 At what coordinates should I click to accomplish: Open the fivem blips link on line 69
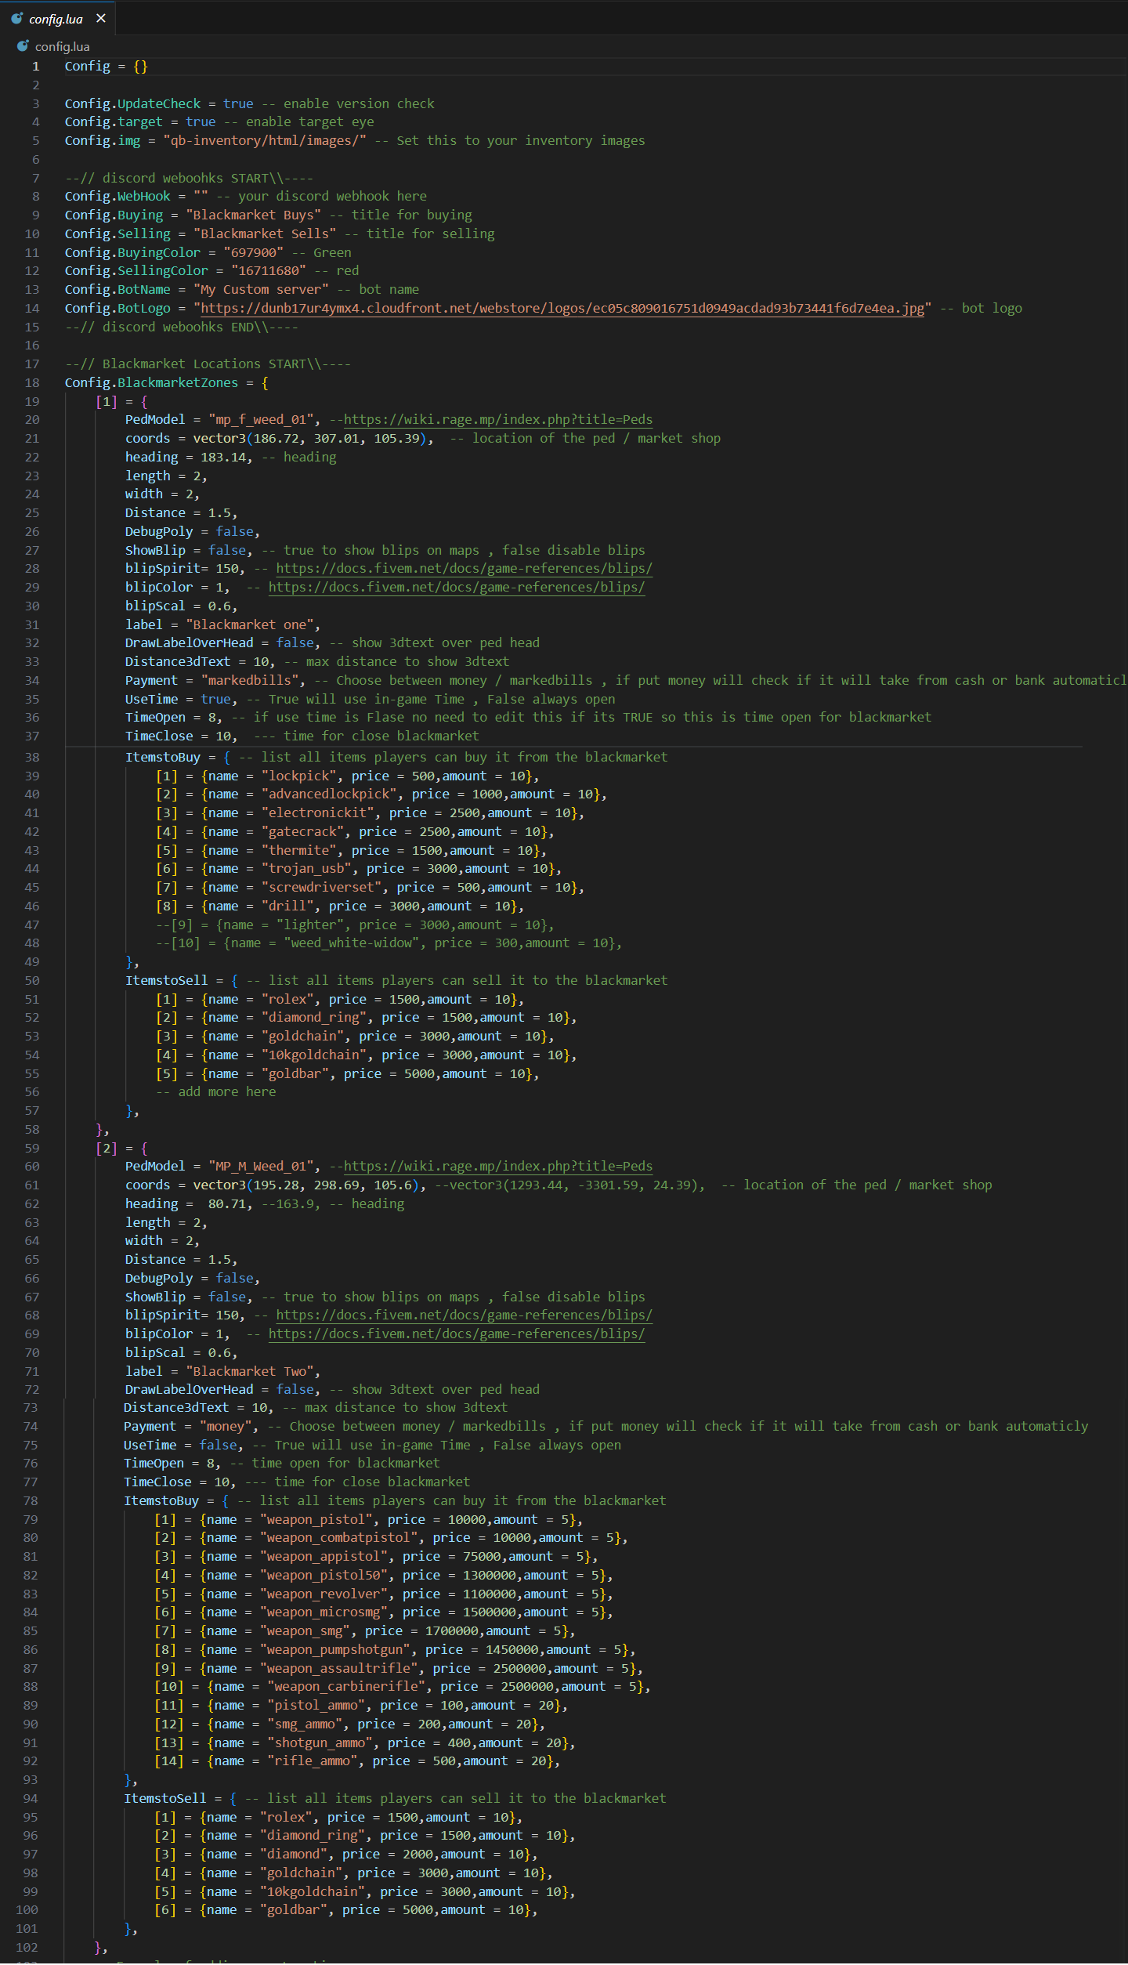coord(456,1334)
